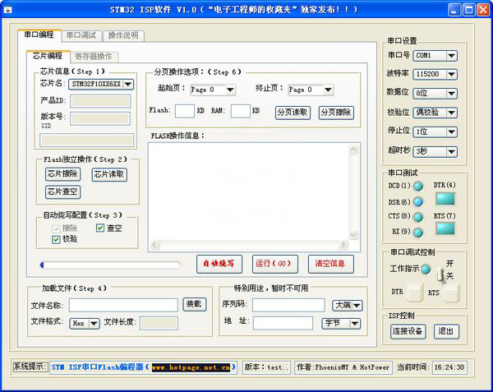Click the DTR(4) teal status box
Image resolution: width=493 pixels, height=392 pixels.
click(445, 199)
